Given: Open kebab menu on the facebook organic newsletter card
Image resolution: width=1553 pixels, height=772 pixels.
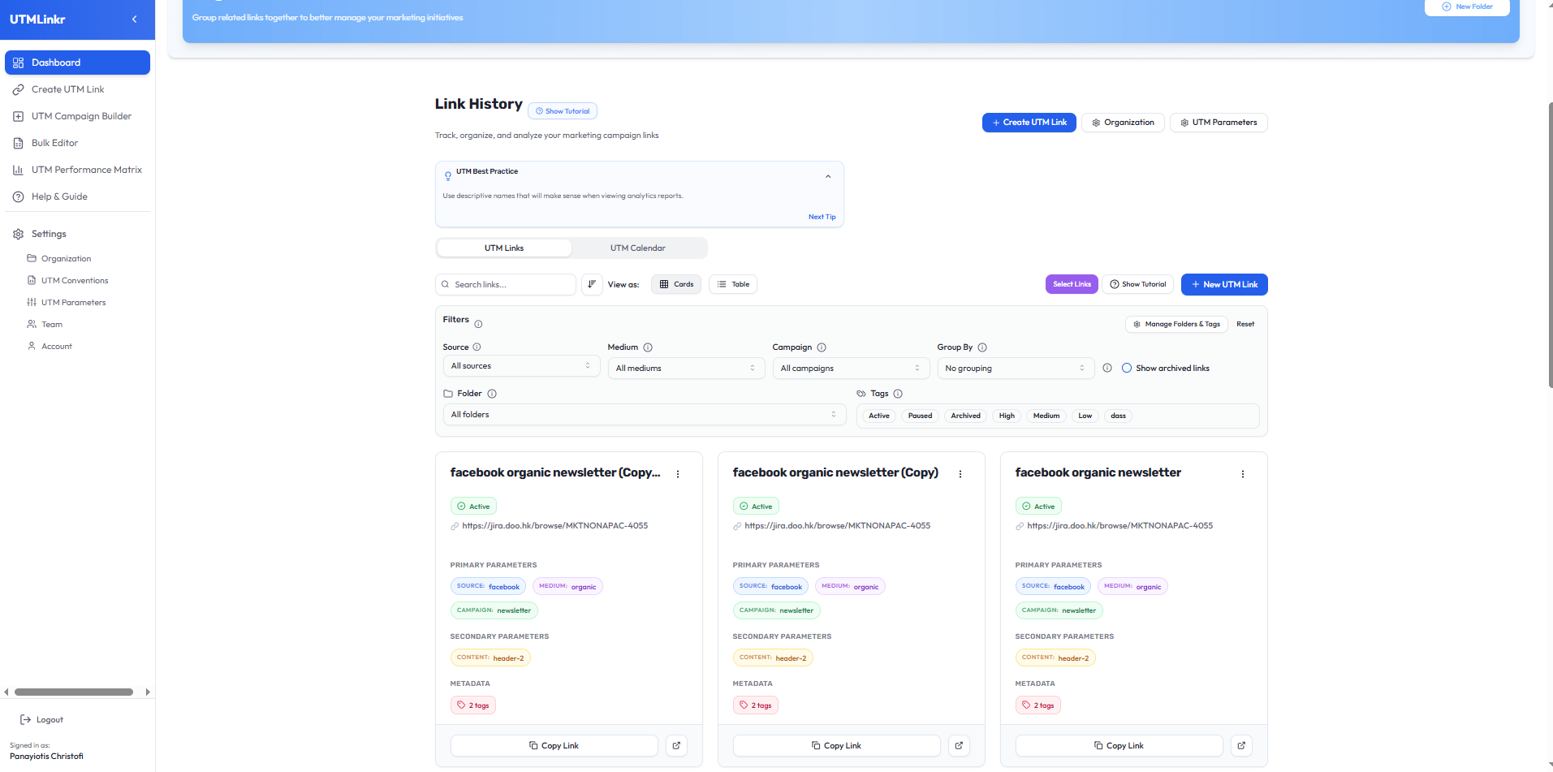Looking at the screenshot, I should point(1243,474).
